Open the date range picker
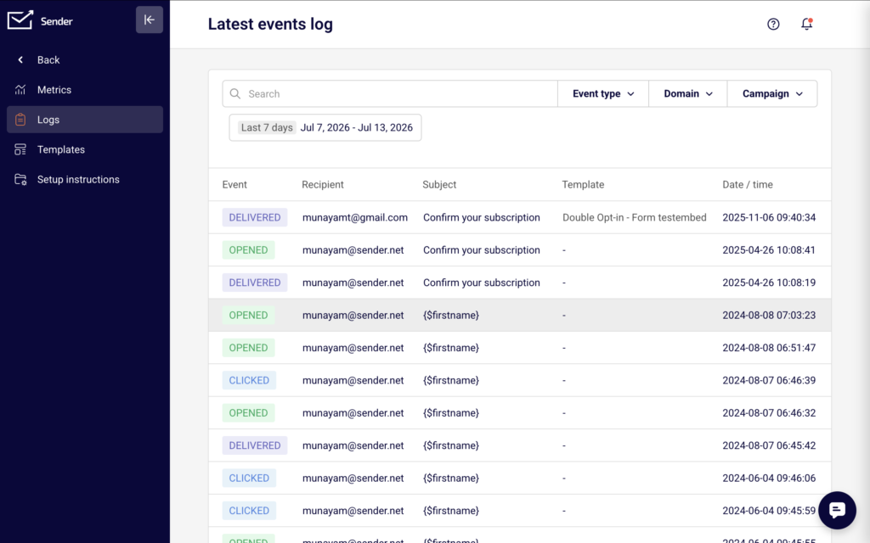The height and width of the screenshot is (543, 870). 325,127
